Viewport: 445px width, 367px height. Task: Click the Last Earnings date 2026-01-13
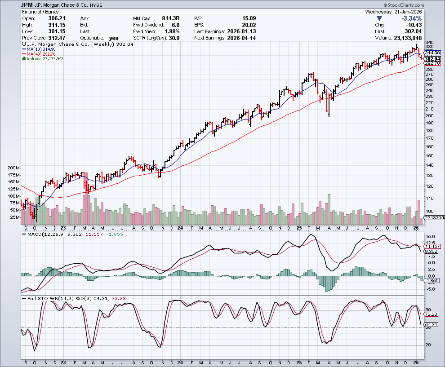tap(241, 31)
